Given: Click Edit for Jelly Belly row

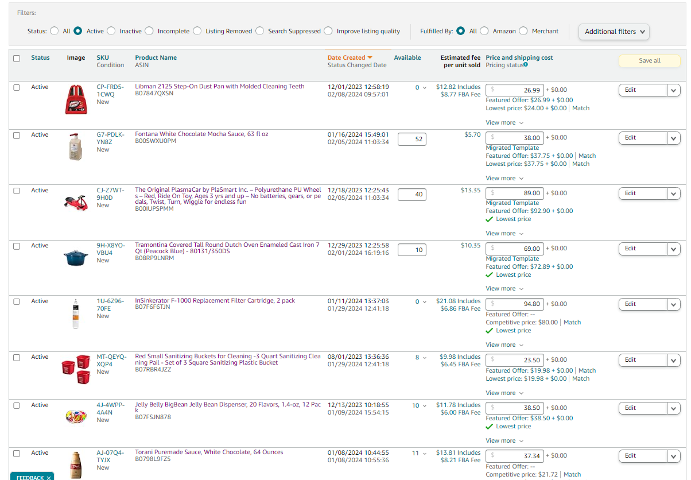Looking at the screenshot, I should [x=643, y=408].
